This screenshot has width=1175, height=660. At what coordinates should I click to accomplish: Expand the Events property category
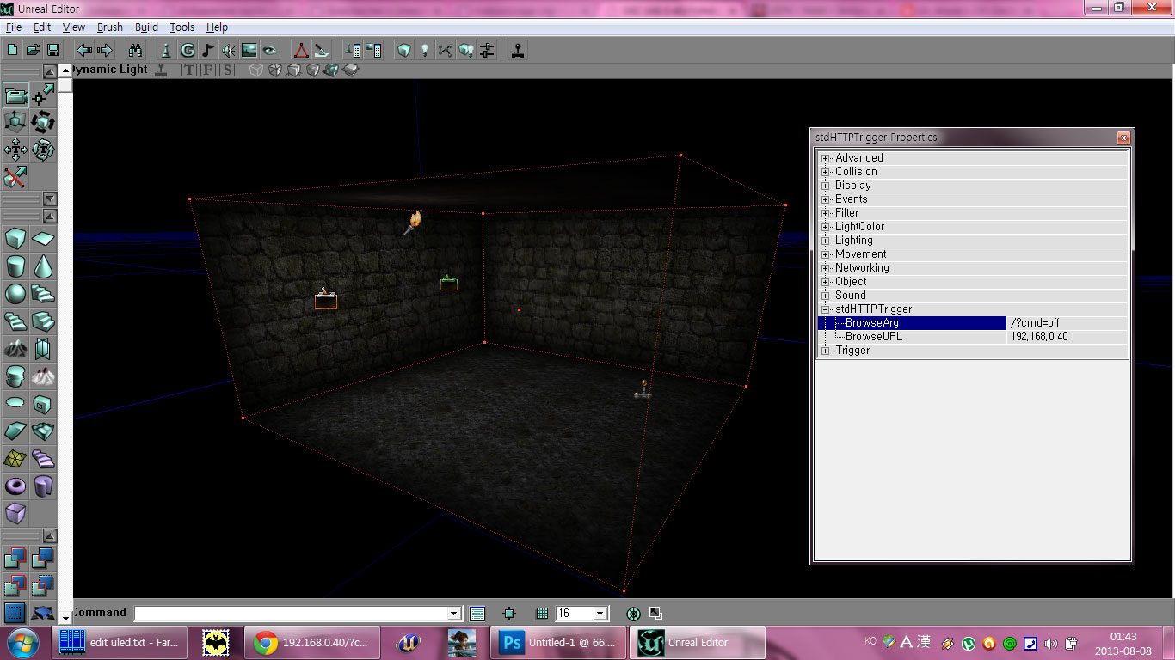[x=826, y=199]
